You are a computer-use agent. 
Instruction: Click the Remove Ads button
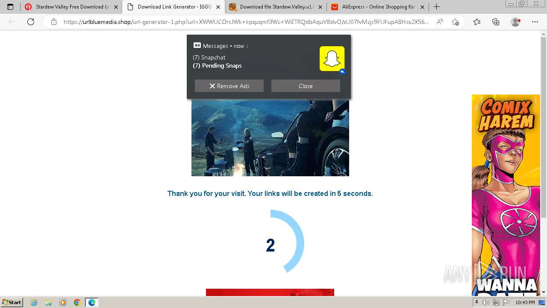[229, 86]
